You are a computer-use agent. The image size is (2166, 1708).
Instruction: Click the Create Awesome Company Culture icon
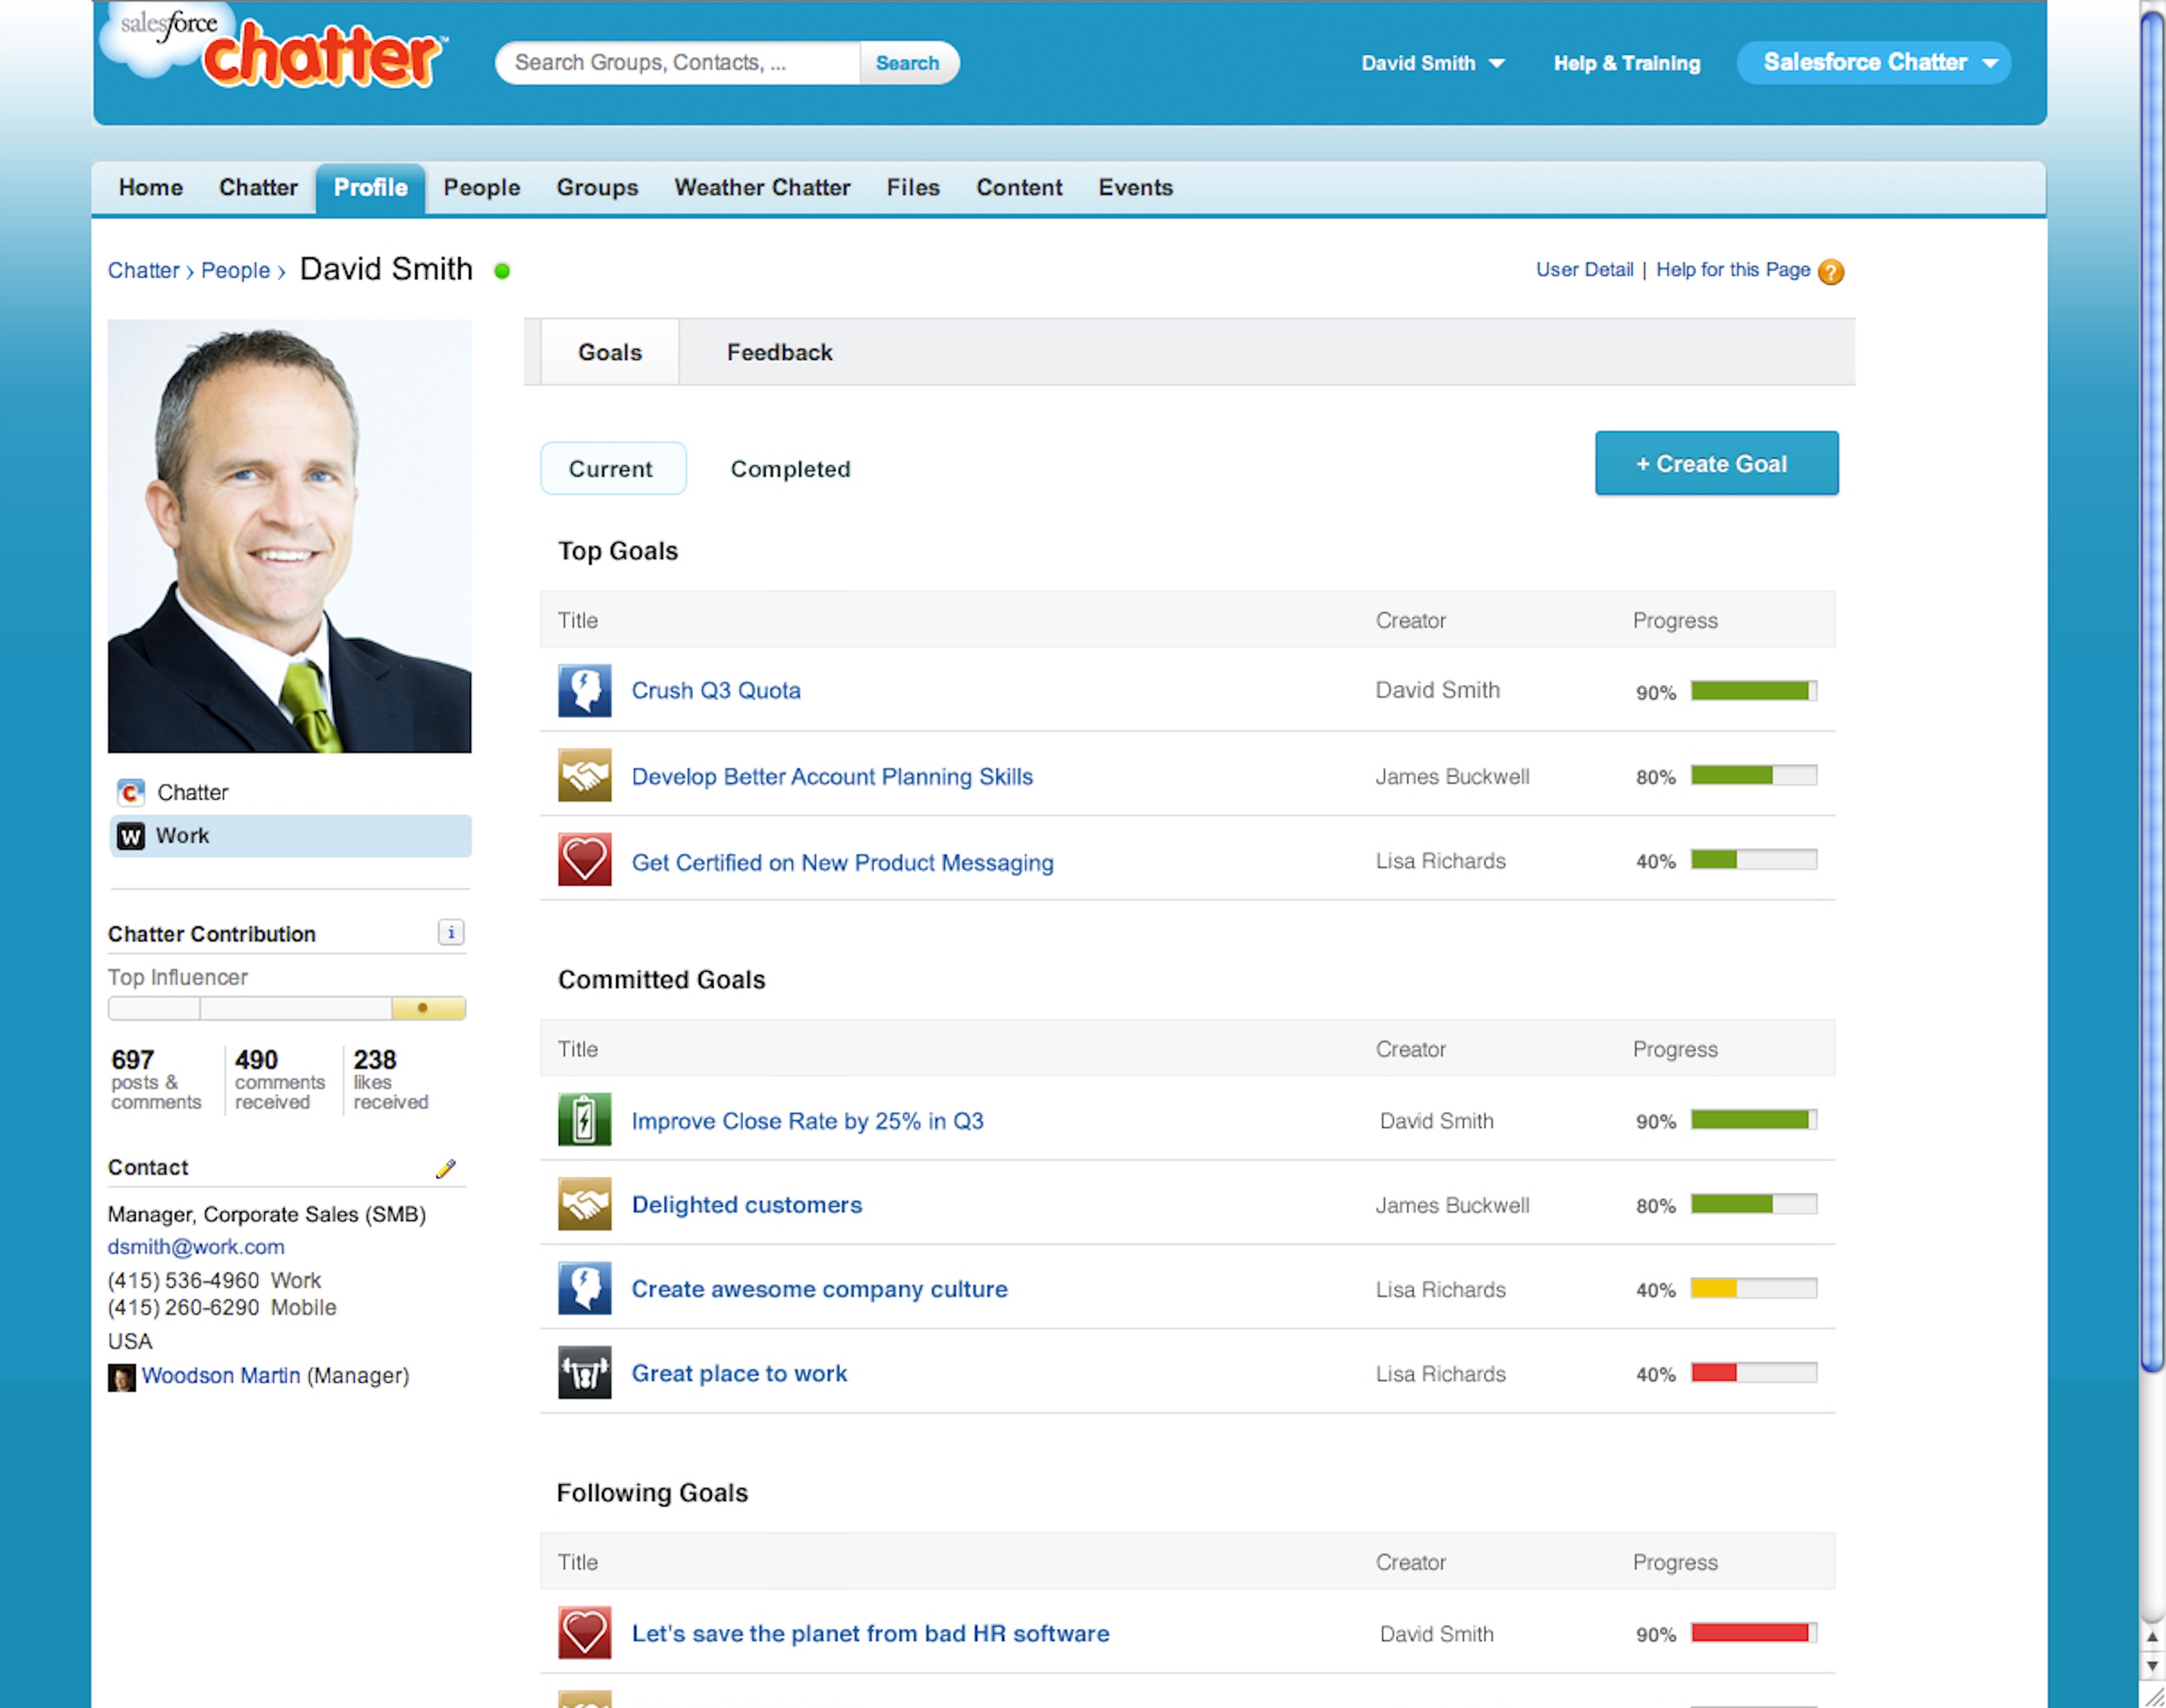585,1289
